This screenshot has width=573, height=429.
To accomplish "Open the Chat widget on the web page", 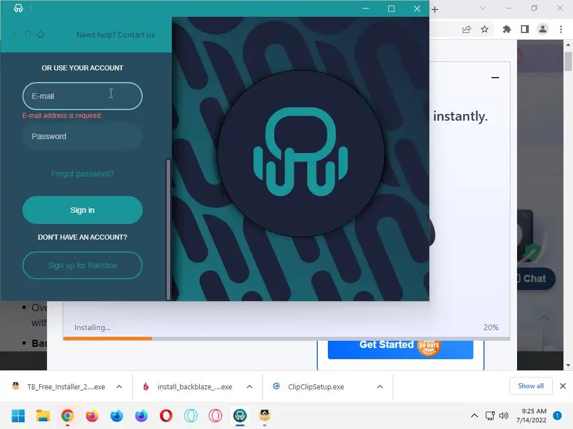I will pyautogui.click(x=536, y=279).
